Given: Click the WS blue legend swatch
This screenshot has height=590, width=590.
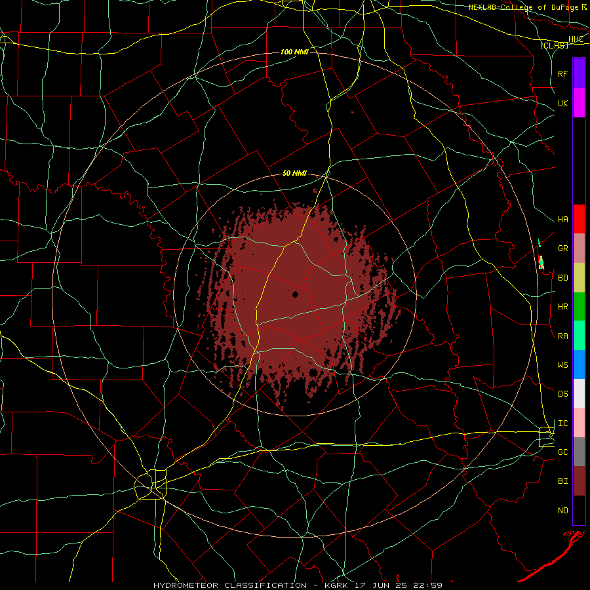Looking at the screenshot, I should coord(579,364).
